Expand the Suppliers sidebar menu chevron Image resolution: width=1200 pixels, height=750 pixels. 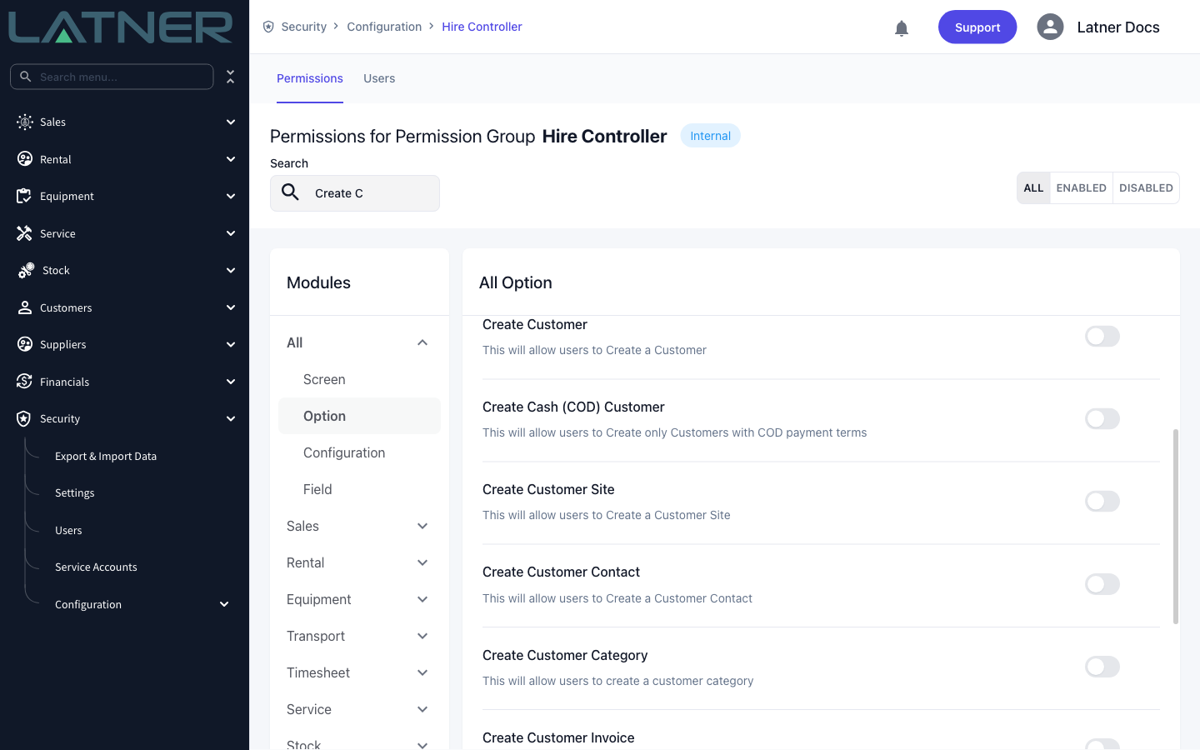[x=231, y=344]
